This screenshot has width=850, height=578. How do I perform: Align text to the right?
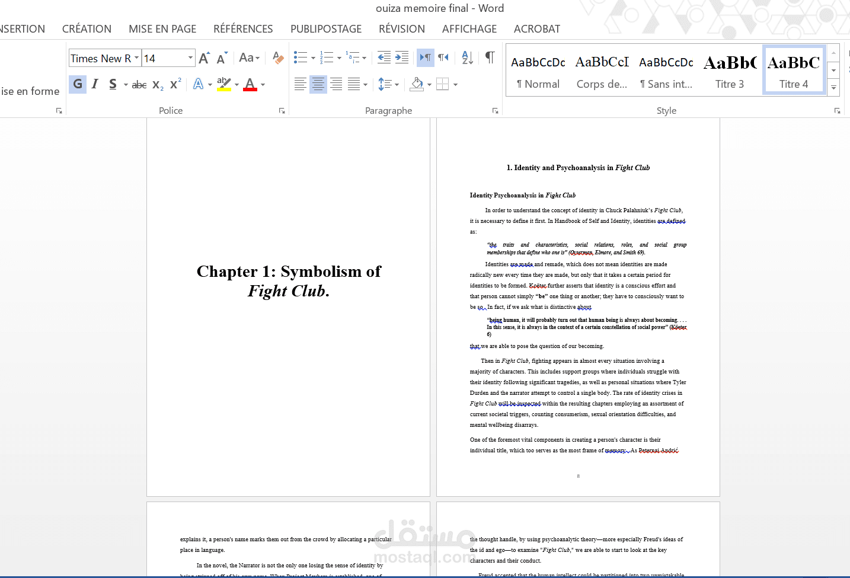click(x=336, y=84)
